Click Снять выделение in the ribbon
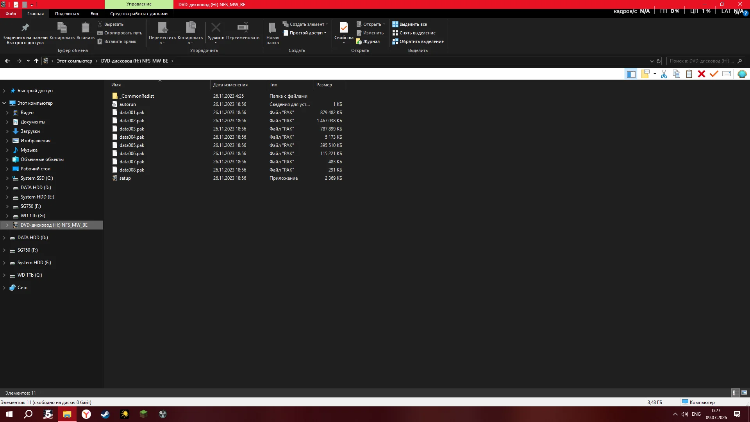This screenshot has width=750, height=422. [x=414, y=33]
